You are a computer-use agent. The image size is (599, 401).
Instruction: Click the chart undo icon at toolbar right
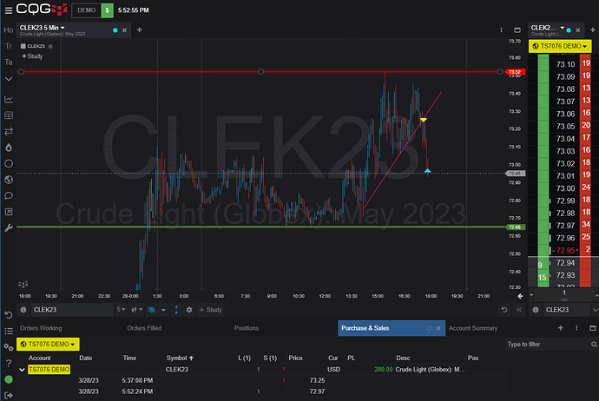(504, 310)
